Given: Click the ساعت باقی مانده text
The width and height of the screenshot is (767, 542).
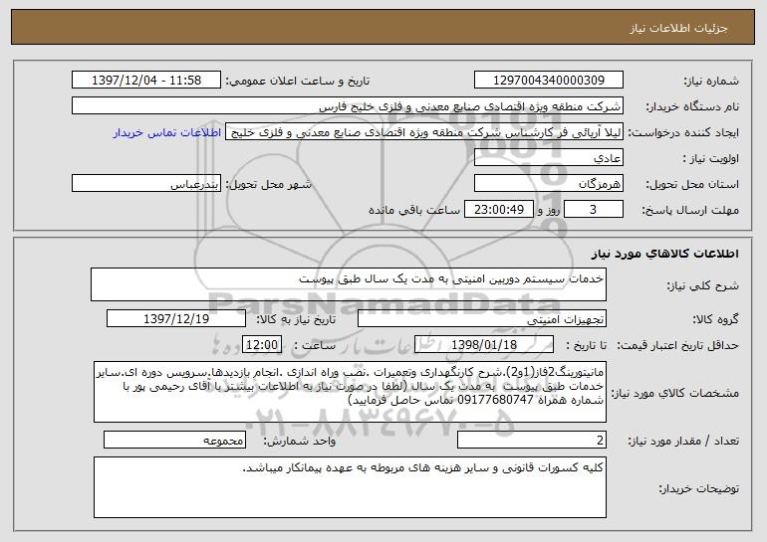Looking at the screenshot, I should 413,210.
